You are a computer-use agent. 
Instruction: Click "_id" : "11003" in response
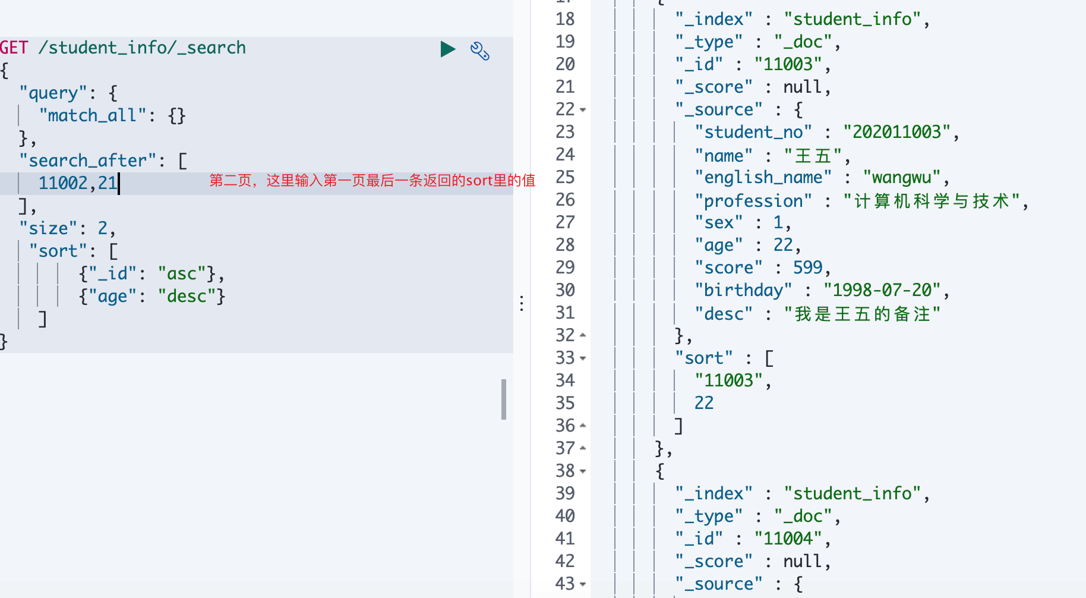[x=753, y=64]
